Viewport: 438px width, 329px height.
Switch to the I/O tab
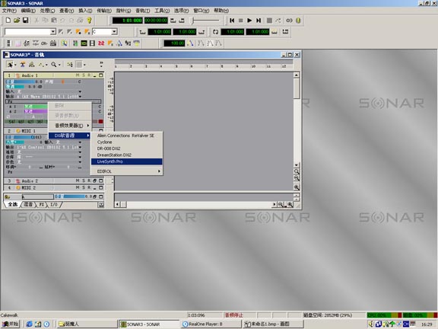tap(54, 205)
